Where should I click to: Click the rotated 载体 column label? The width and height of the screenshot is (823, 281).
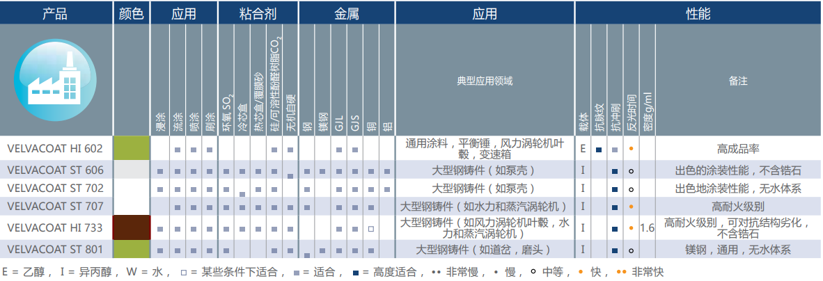[x=583, y=122]
